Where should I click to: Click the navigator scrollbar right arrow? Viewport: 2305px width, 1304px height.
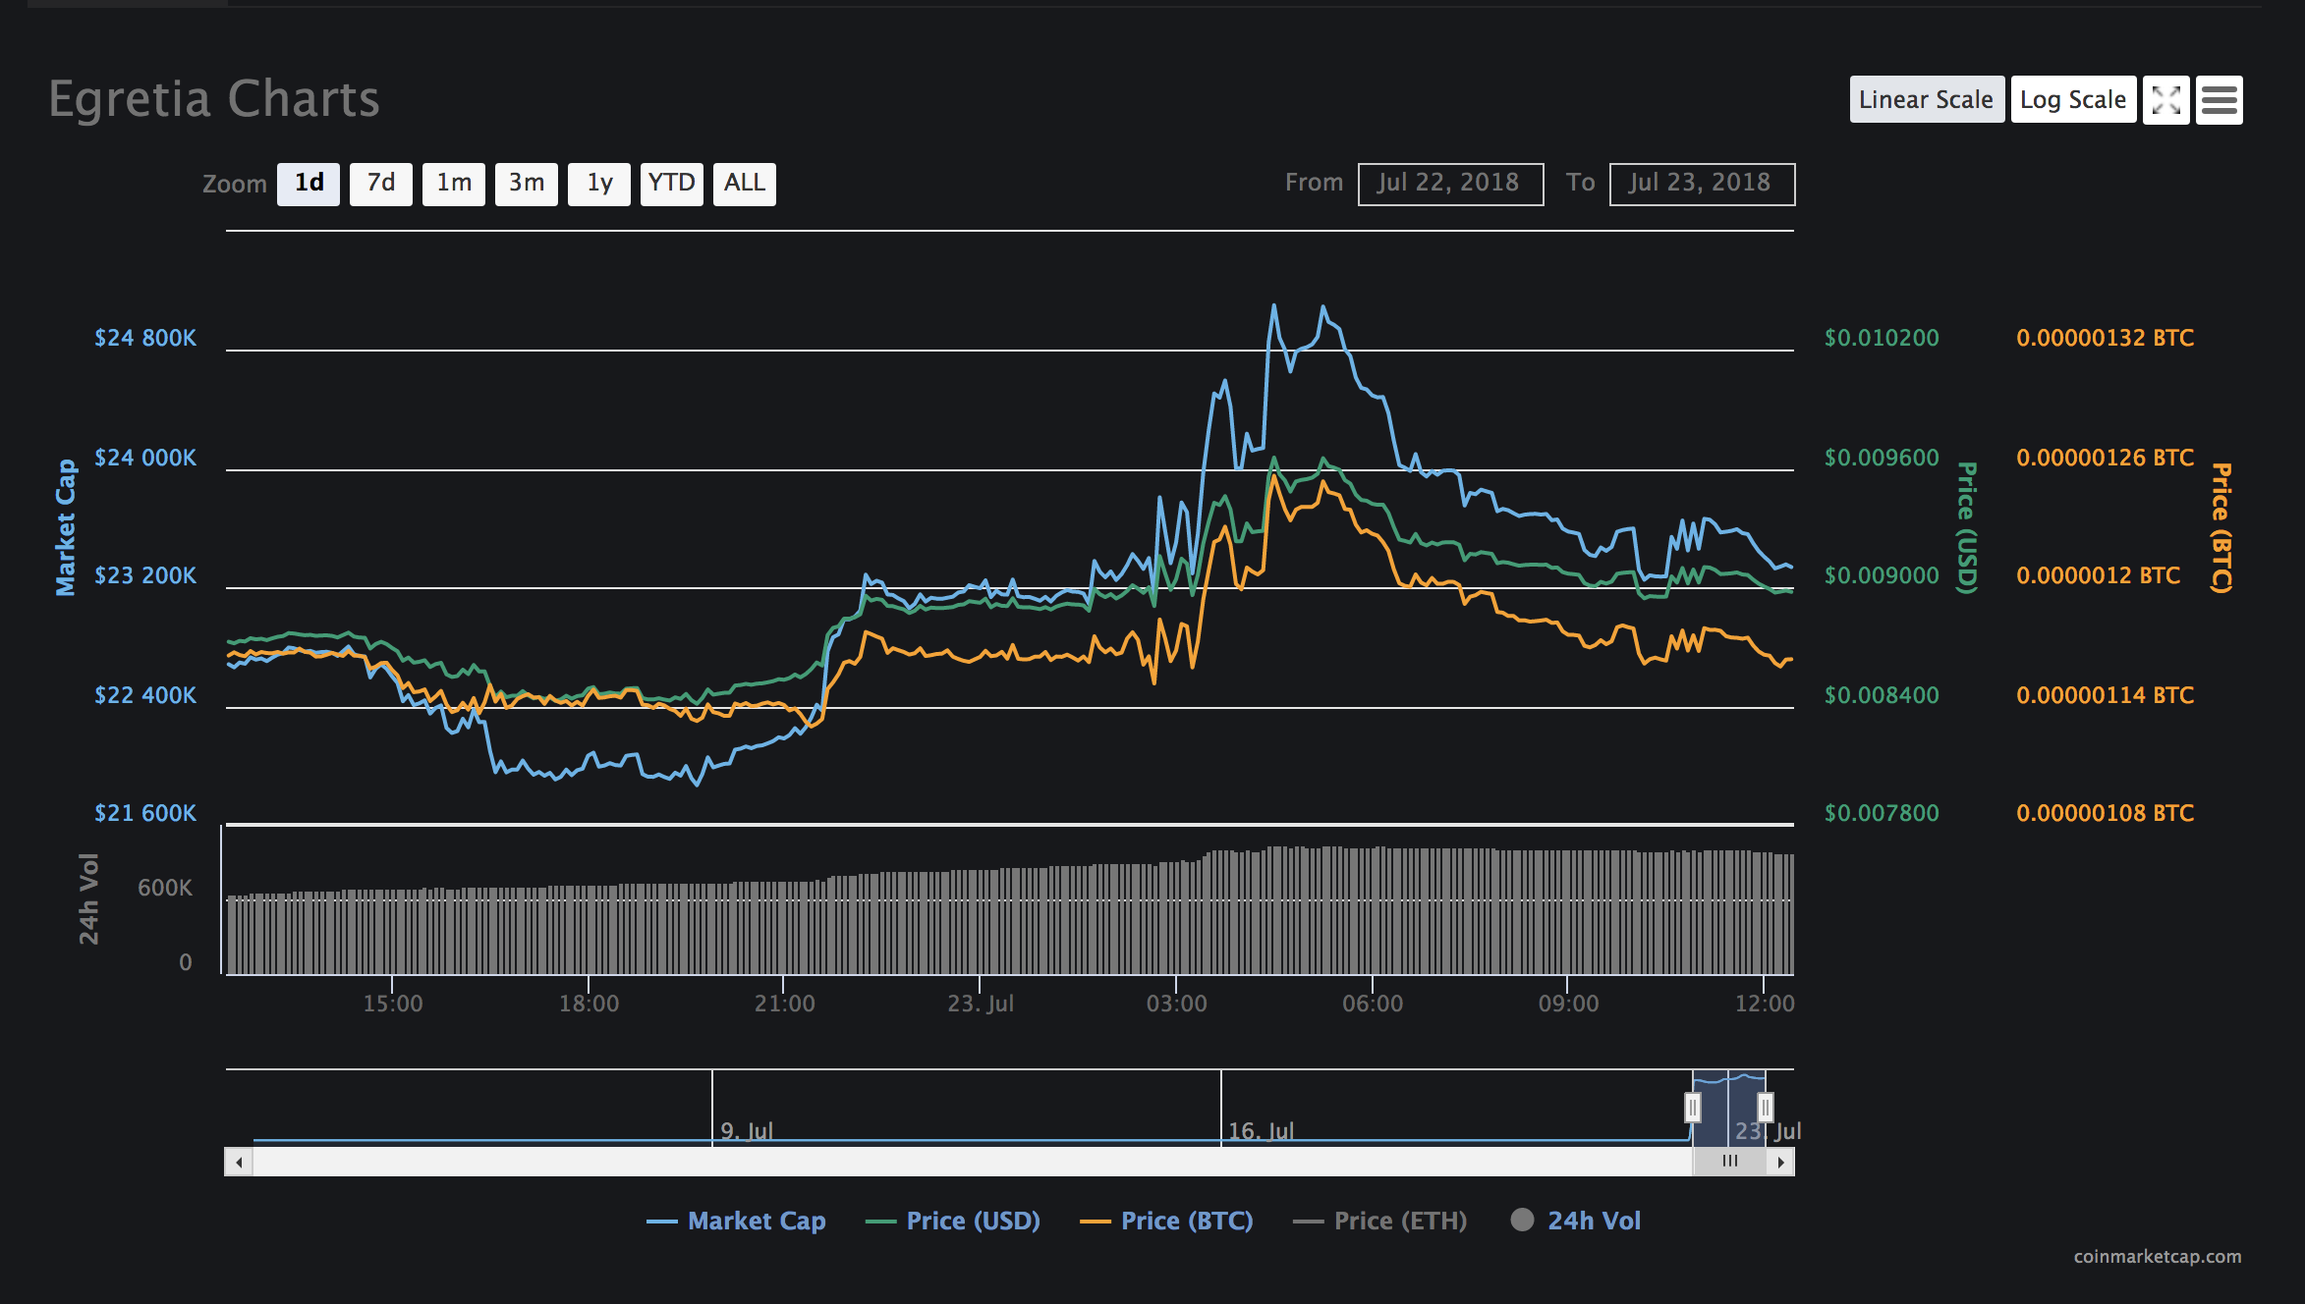(1780, 1162)
